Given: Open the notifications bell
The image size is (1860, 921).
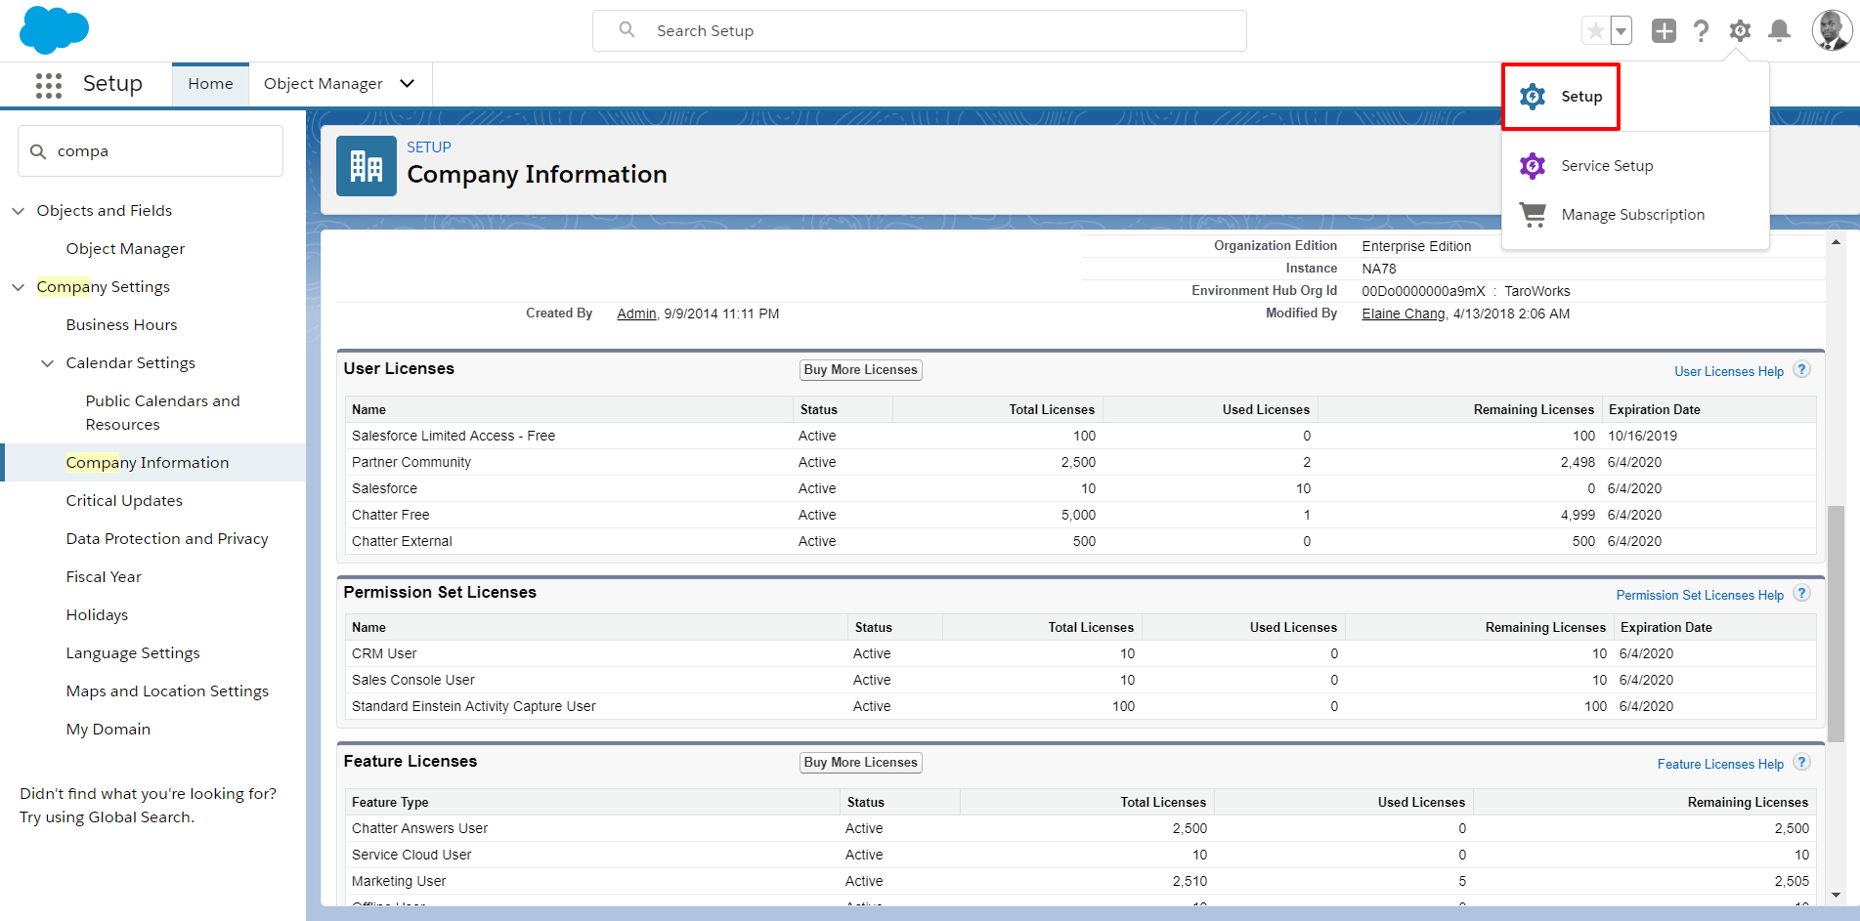Looking at the screenshot, I should pyautogui.click(x=1780, y=31).
